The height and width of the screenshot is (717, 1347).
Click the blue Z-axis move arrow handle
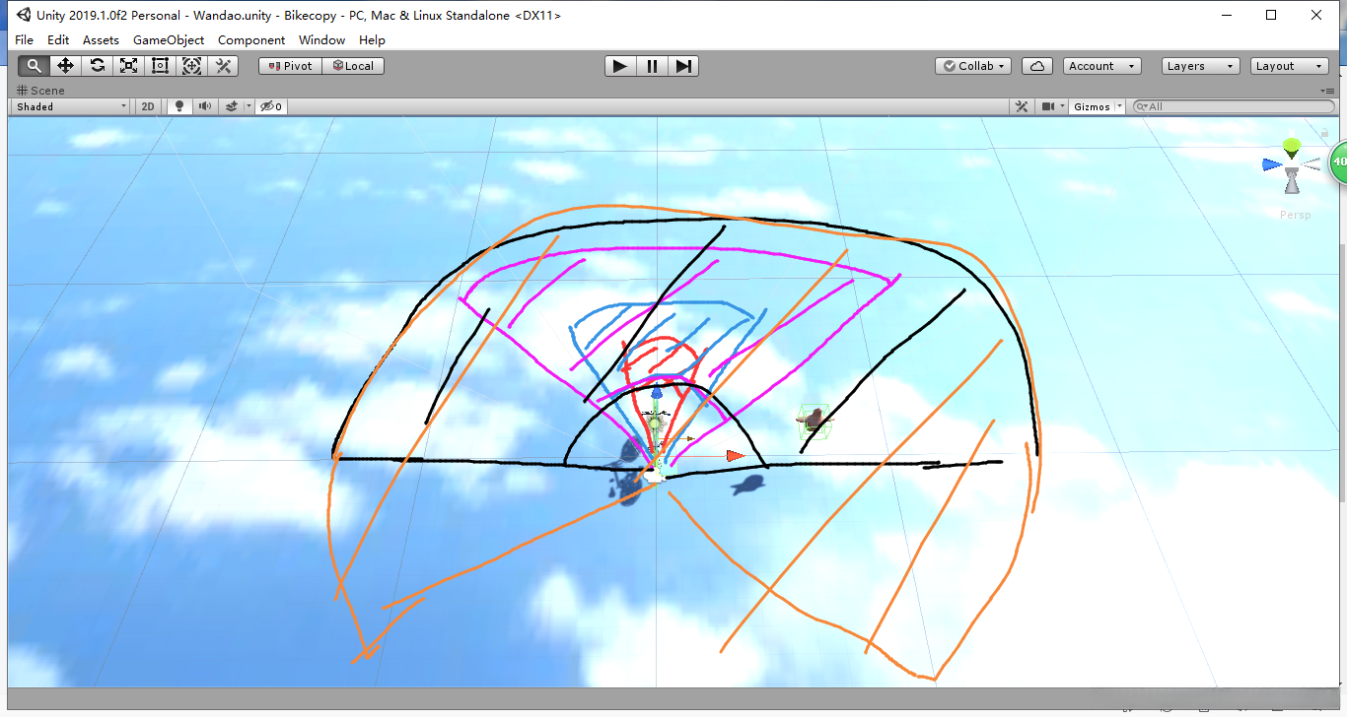pyautogui.click(x=657, y=392)
